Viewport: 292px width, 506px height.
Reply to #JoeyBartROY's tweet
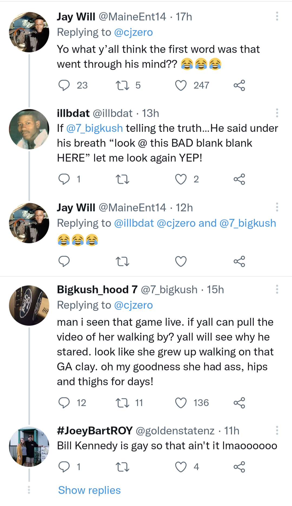[x=64, y=467]
